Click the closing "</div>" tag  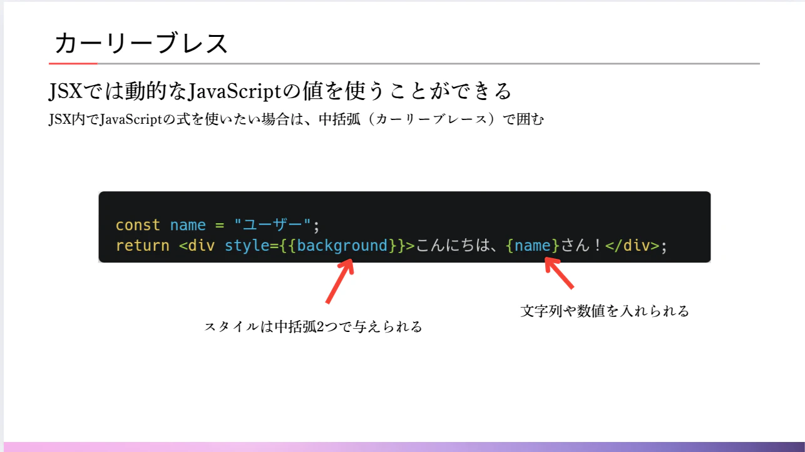click(632, 245)
